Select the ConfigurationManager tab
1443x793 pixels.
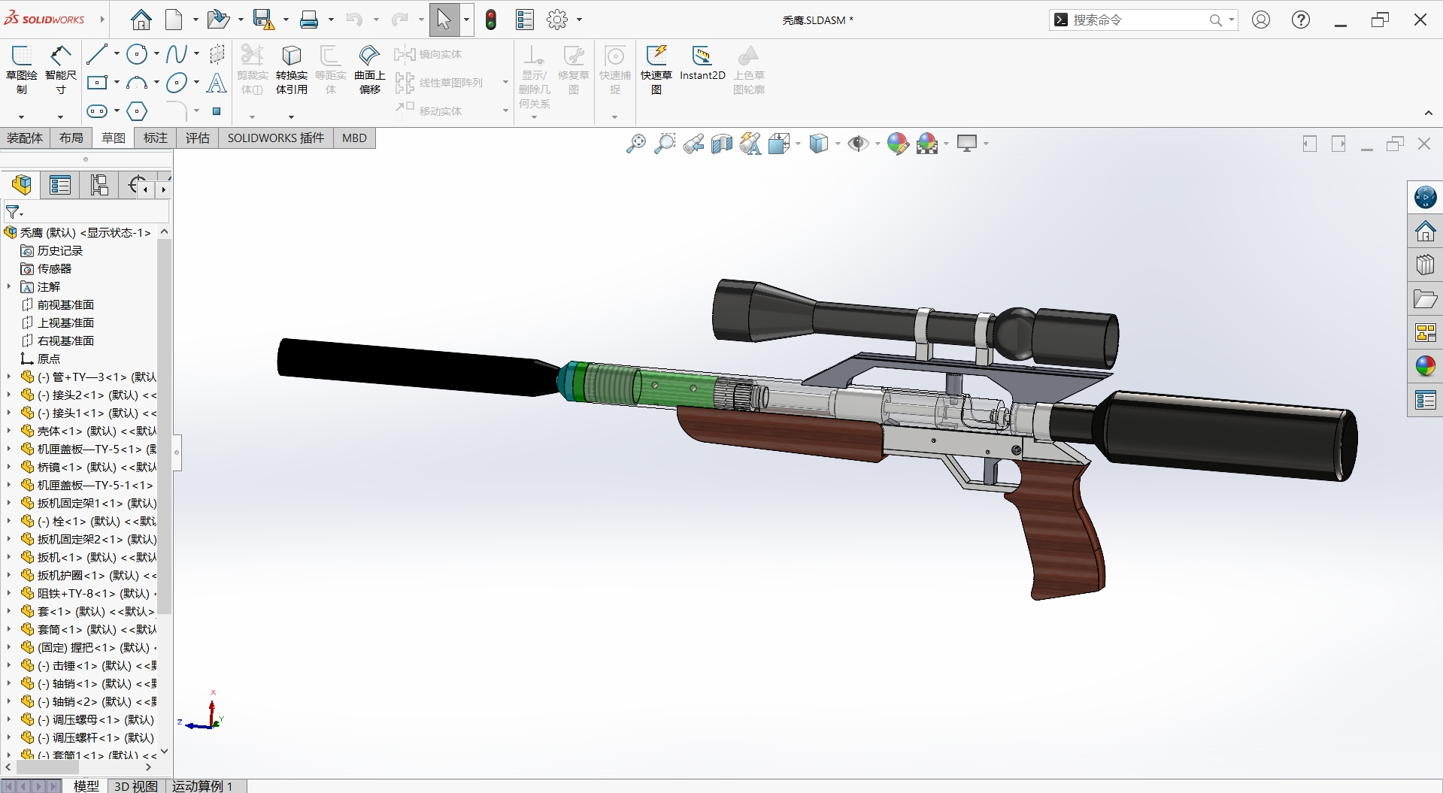pos(99,185)
